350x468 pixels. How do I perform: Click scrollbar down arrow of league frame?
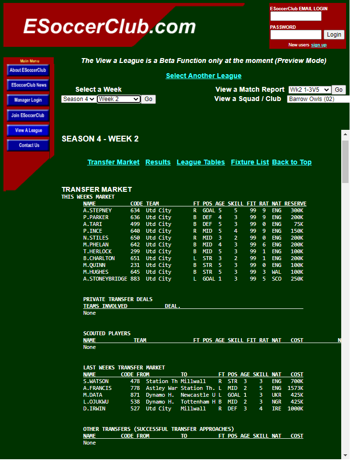tap(345, 455)
